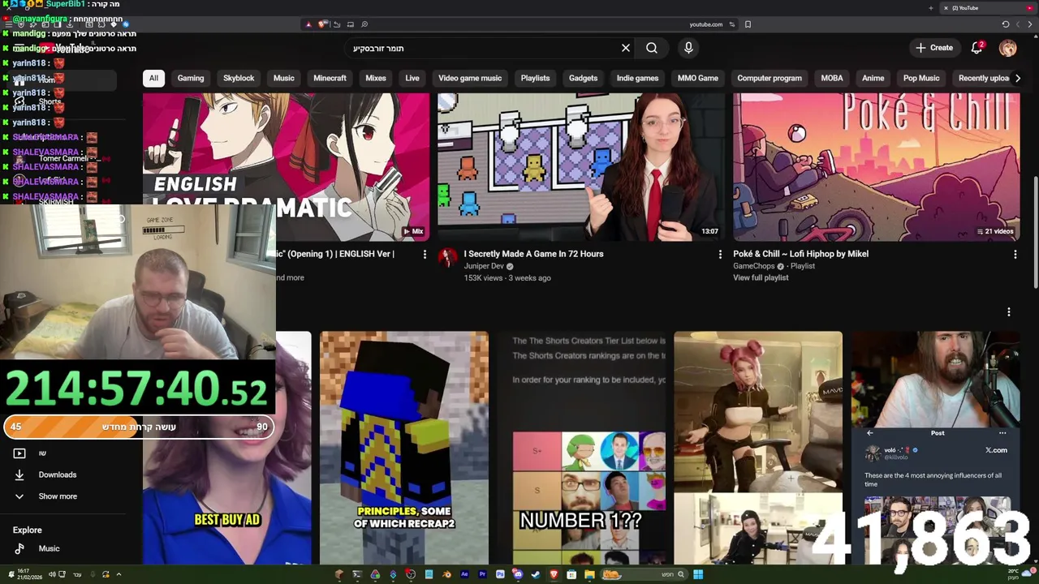Image resolution: width=1039 pixels, height=584 pixels.
Task: Select the Mixes filter chip
Action: pos(376,78)
